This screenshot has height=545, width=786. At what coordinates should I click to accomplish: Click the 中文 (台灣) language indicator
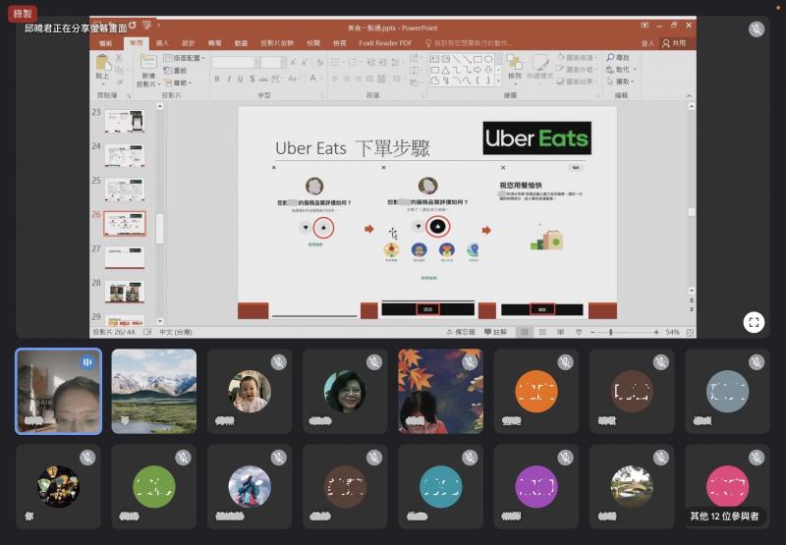(176, 332)
